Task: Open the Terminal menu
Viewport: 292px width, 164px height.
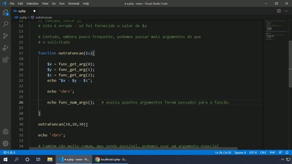Action: (x=73, y=4)
